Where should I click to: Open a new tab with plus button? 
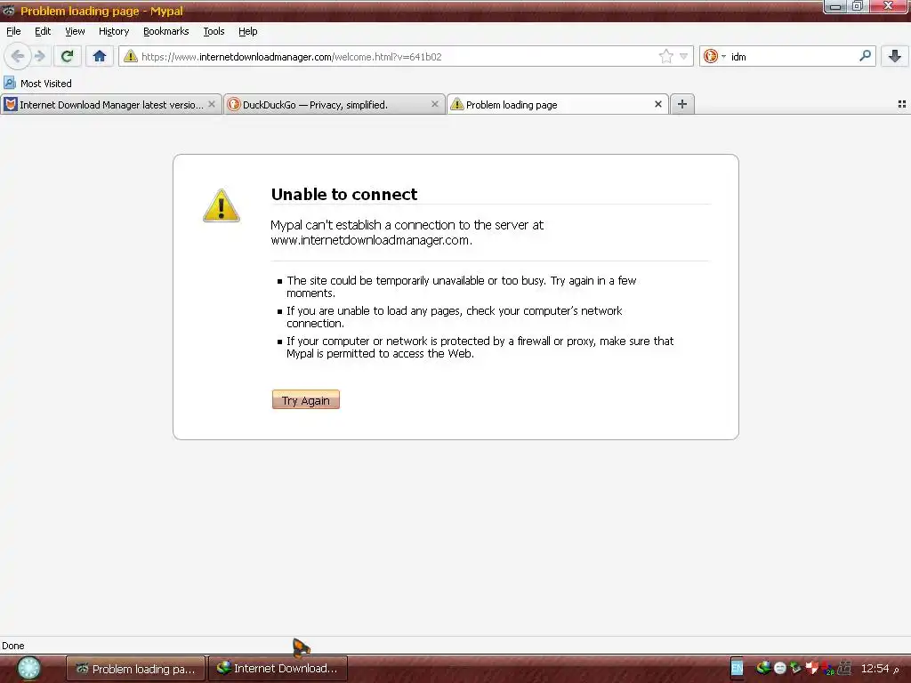pyautogui.click(x=682, y=104)
